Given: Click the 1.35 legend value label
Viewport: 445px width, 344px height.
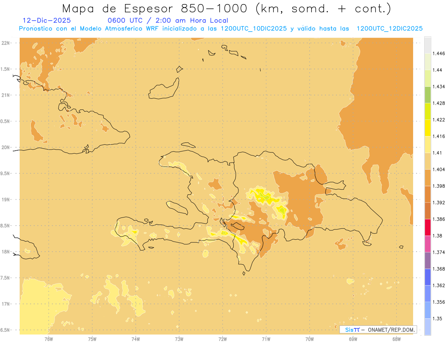Looking at the screenshot, I should click(x=438, y=319).
